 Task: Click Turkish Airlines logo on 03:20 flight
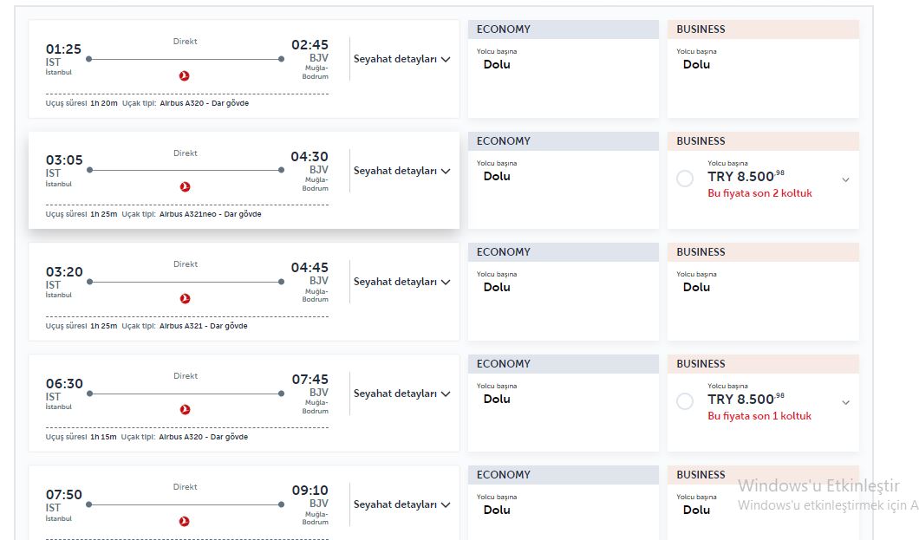click(184, 299)
